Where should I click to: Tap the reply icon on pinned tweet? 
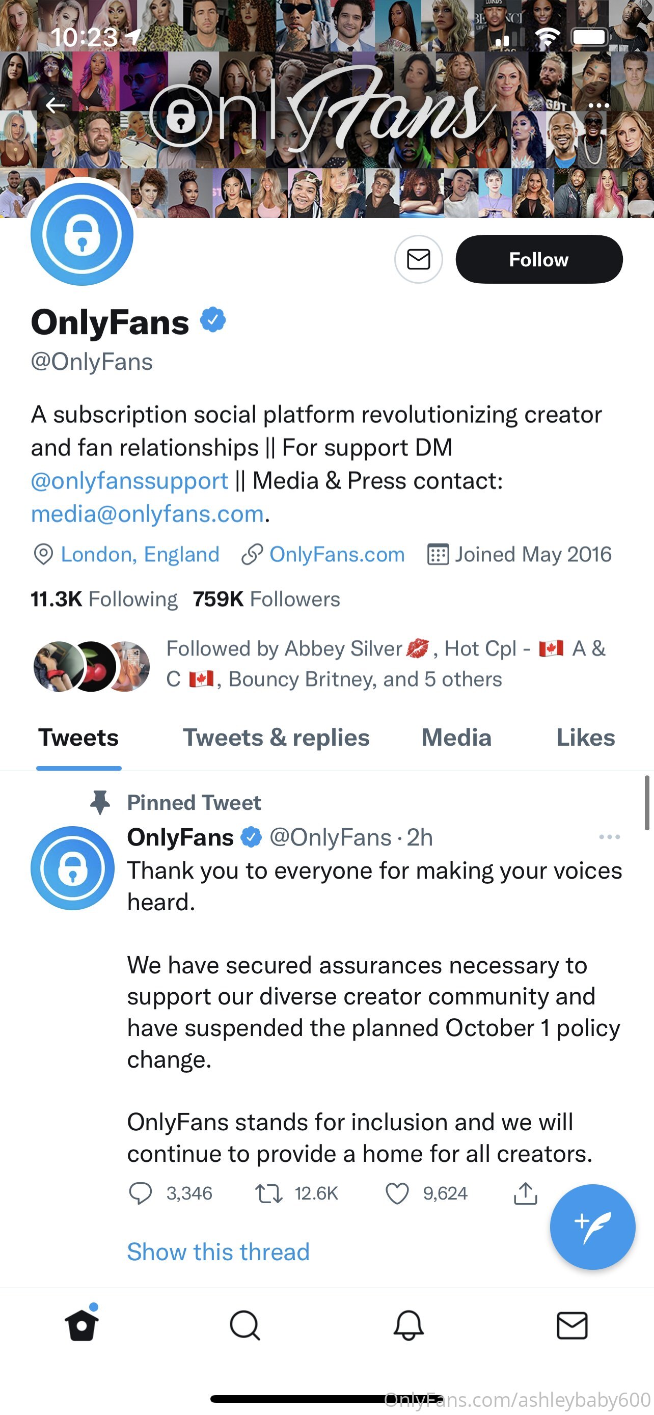[x=140, y=1193]
